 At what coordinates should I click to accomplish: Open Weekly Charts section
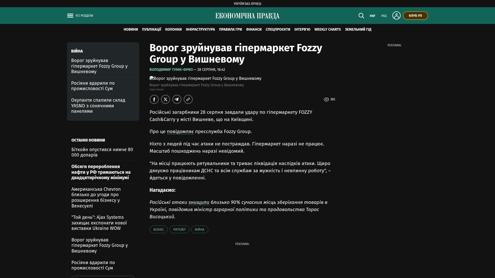[328, 30]
